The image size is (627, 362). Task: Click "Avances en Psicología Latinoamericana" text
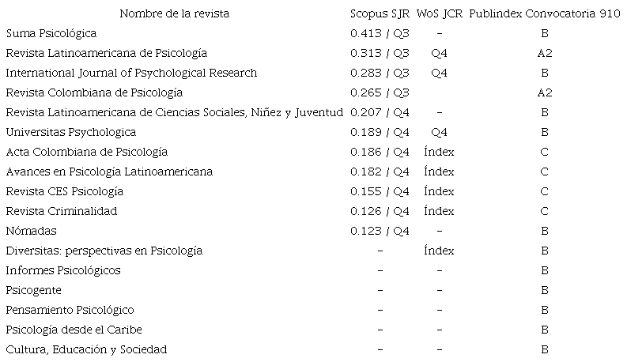(x=108, y=172)
